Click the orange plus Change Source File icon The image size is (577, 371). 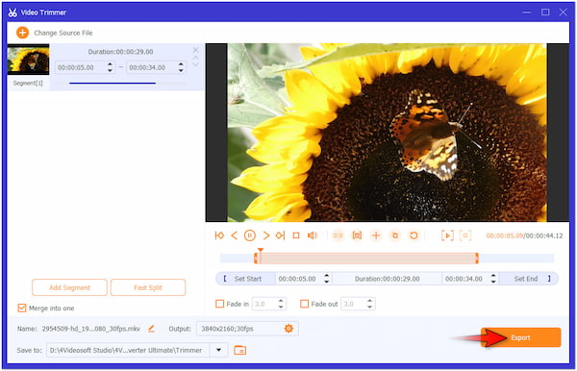pyautogui.click(x=22, y=33)
